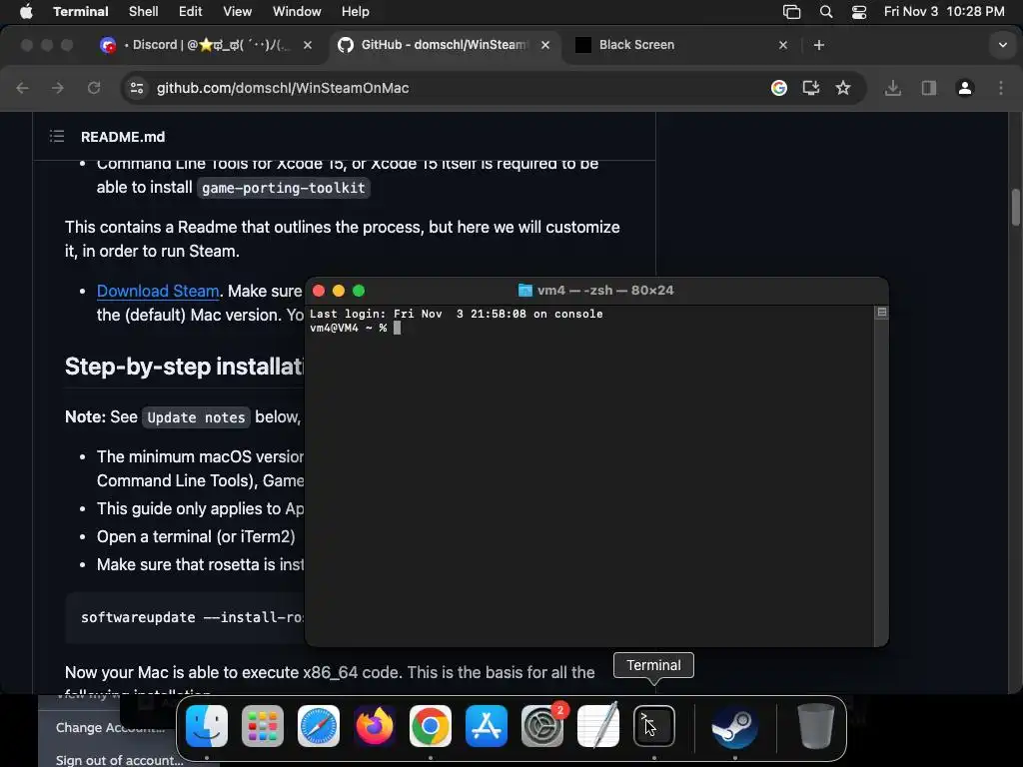Open README outline list icon
The width and height of the screenshot is (1023, 767).
click(57, 136)
